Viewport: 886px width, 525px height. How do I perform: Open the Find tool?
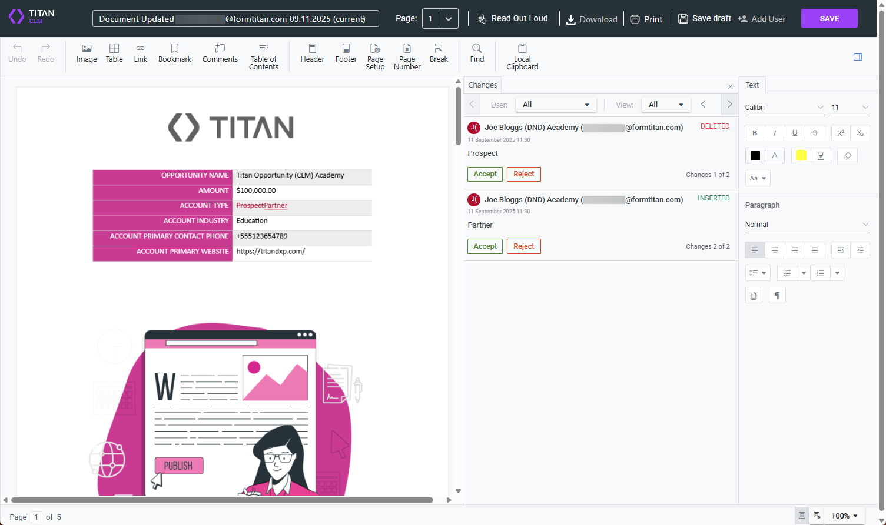click(x=476, y=56)
